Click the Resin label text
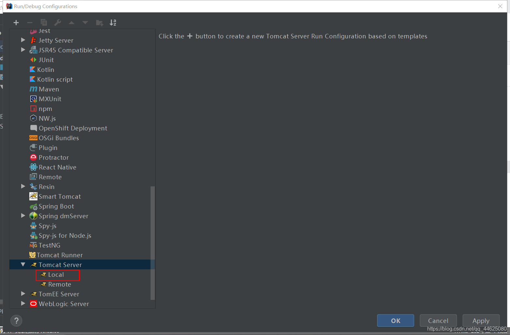Image resolution: width=510 pixels, height=335 pixels. [x=47, y=187]
